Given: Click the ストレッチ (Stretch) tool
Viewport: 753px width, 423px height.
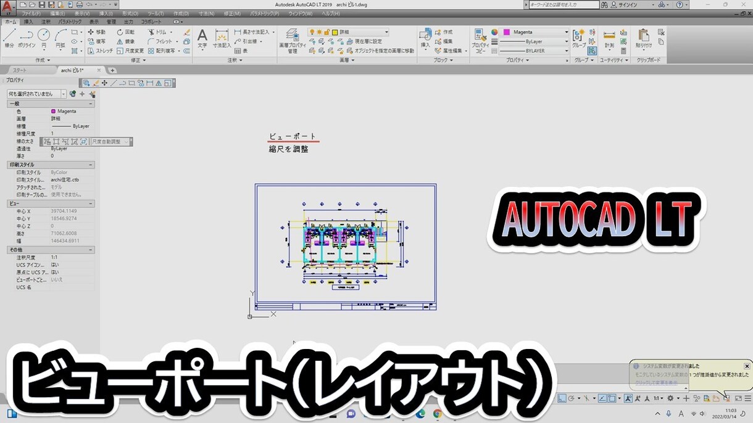Looking at the screenshot, I should (x=100, y=51).
